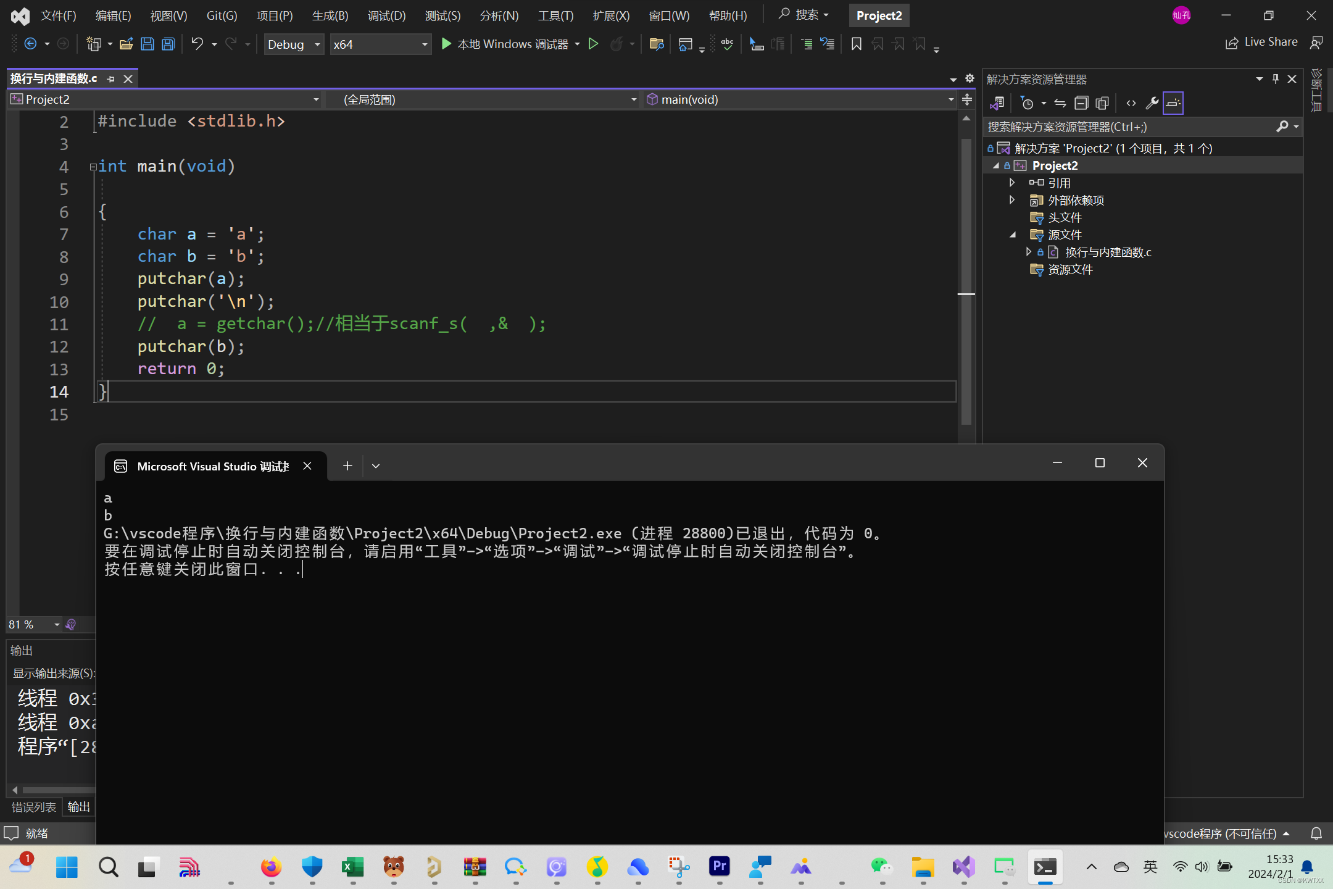1333x889 pixels.
Task: Toggle auto-hide pin on Solution Explorer
Action: pyautogui.click(x=1275, y=79)
